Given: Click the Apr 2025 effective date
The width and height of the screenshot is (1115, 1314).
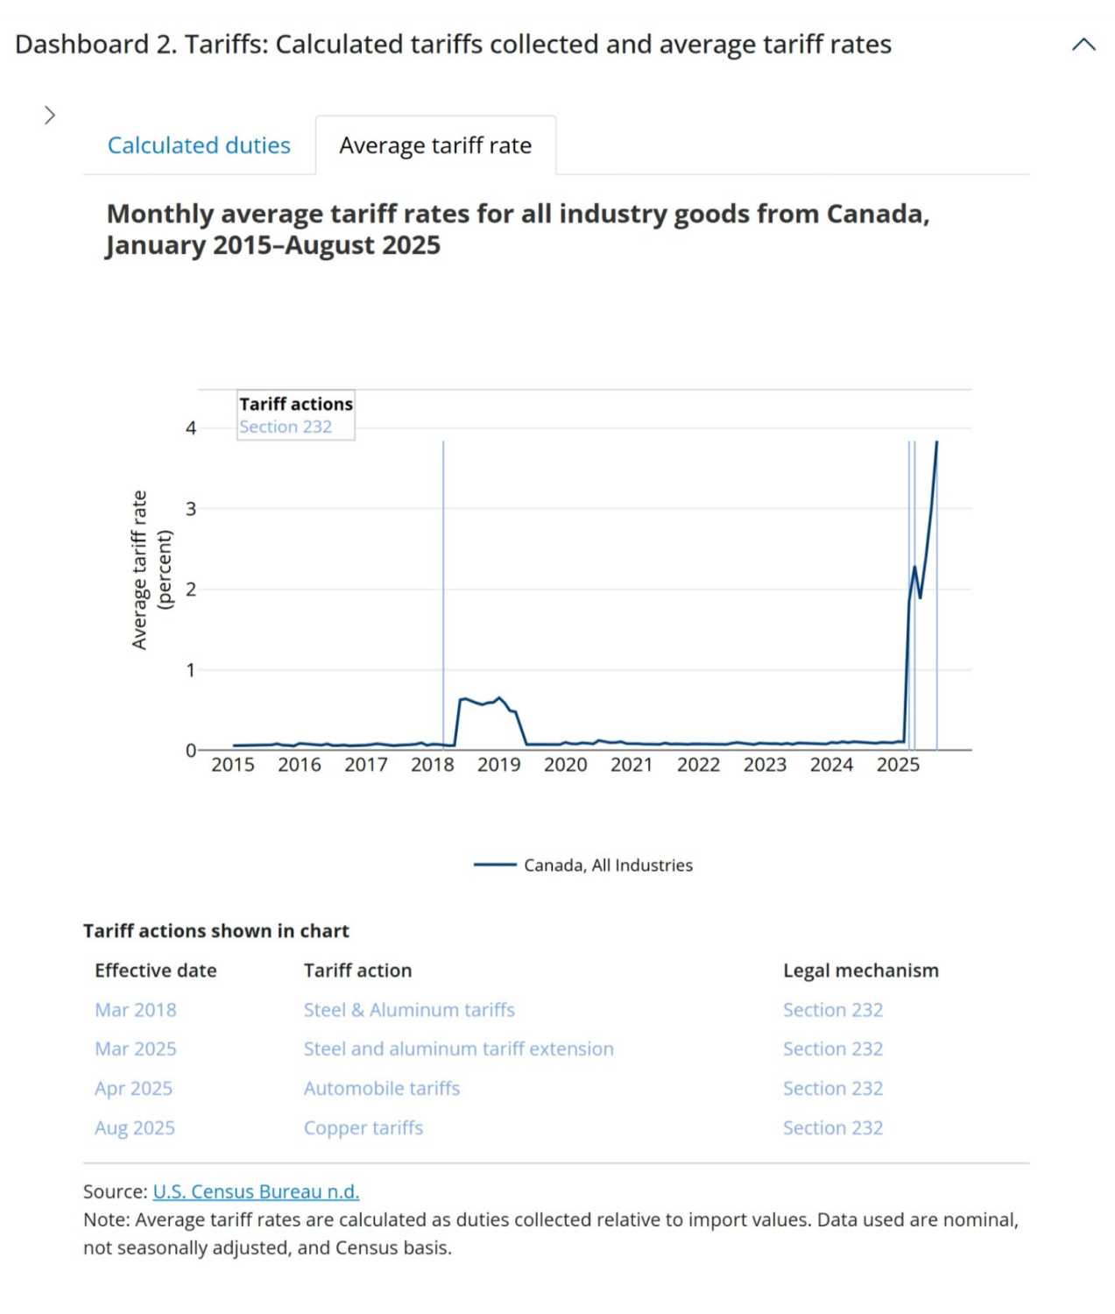Looking at the screenshot, I should [x=133, y=1088].
